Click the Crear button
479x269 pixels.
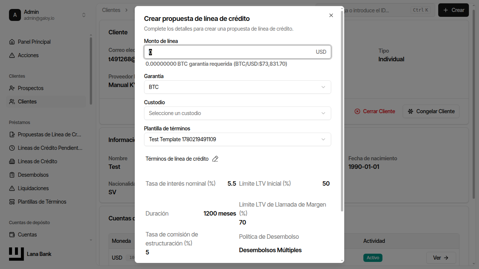coord(454,10)
